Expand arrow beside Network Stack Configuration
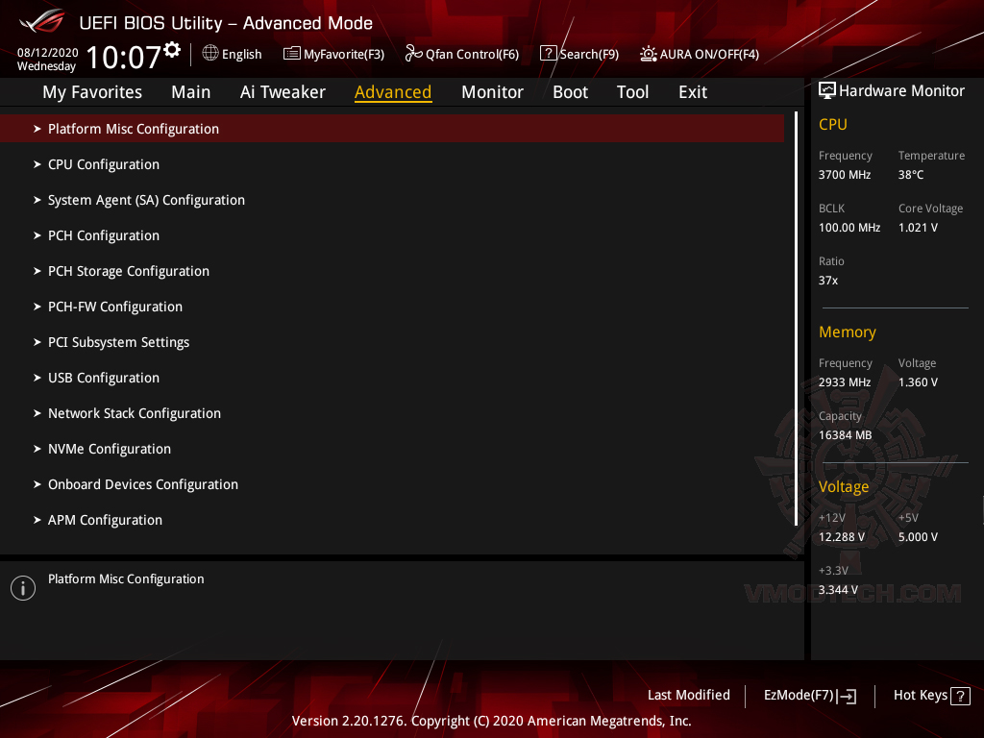 pyautogui.click(x=37, y=413)
